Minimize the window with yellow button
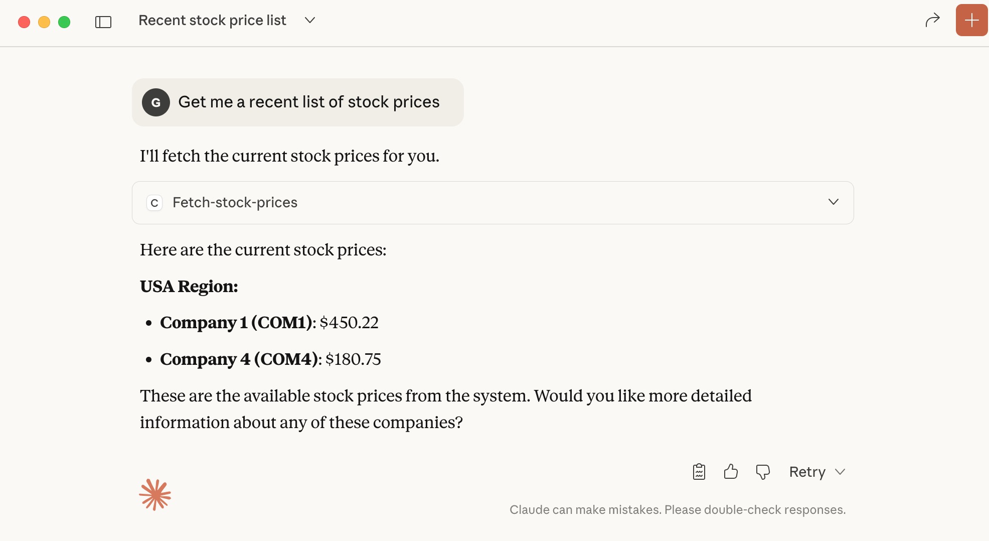989x541 pixels. (x=44, y=22)
